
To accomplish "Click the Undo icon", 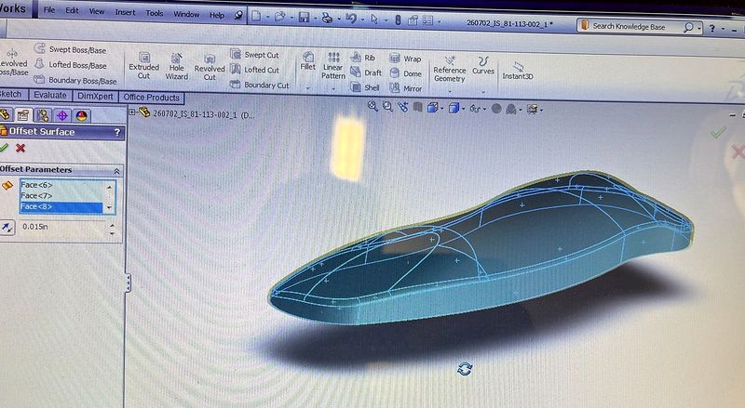I will click(x=351, y=19).
